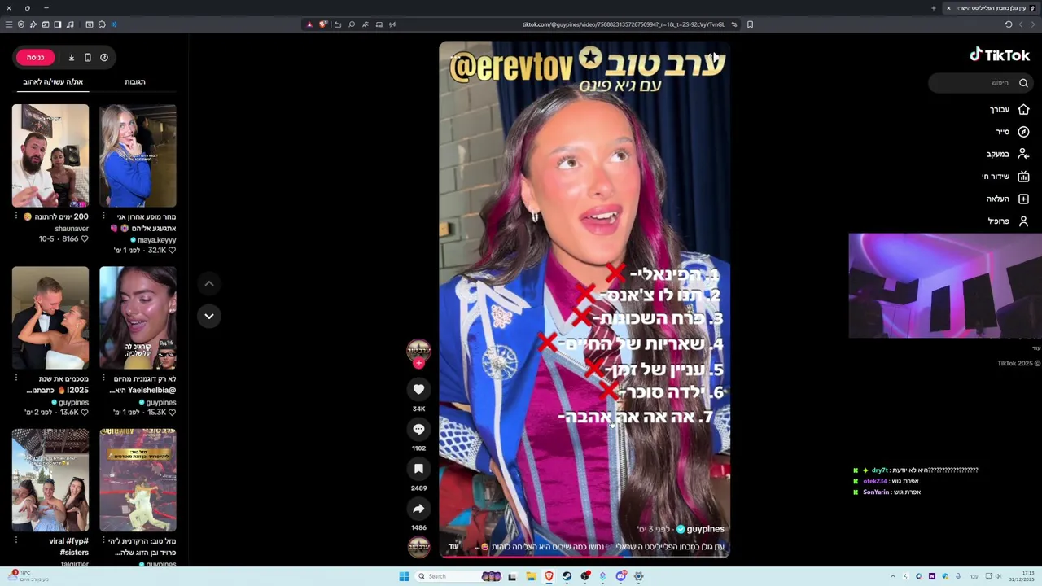Click the Brave Rewards triangle icon
Screen dimensions: 1042x586
click(x=309, y=24)
